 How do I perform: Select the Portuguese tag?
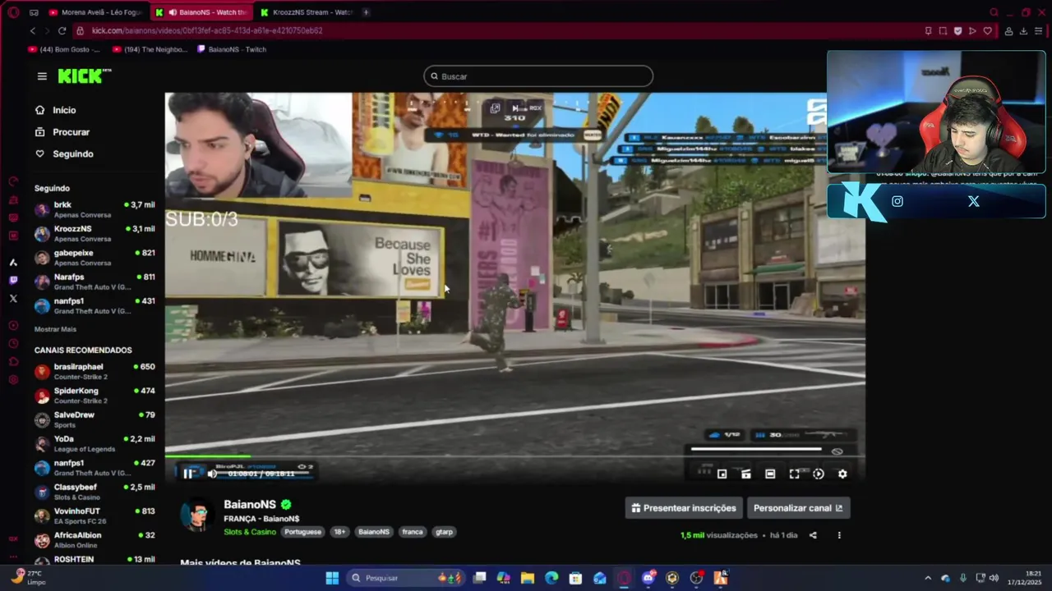click(x=302, y=532)
